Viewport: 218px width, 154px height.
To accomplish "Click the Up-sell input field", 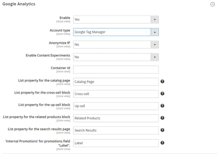I will pyautogui.click(x=116, y=106).
